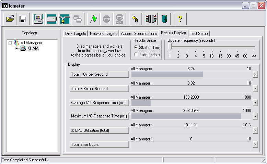Click the Iometer title bar logo

tap(5, 6)
